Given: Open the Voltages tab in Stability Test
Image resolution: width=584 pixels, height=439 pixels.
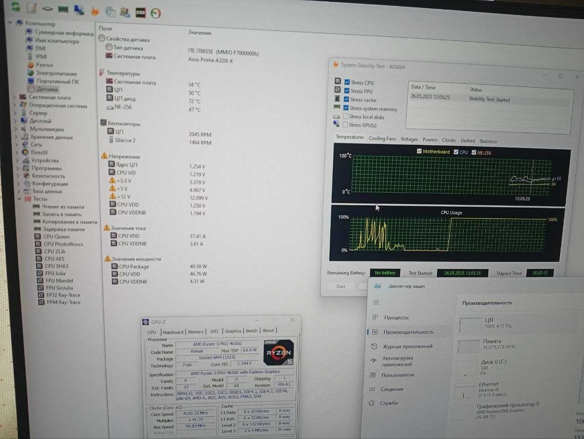Looking at the screenshot, I should 409,139.
